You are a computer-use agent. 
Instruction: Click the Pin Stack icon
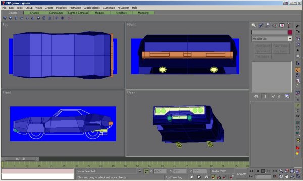click(256, 96)
